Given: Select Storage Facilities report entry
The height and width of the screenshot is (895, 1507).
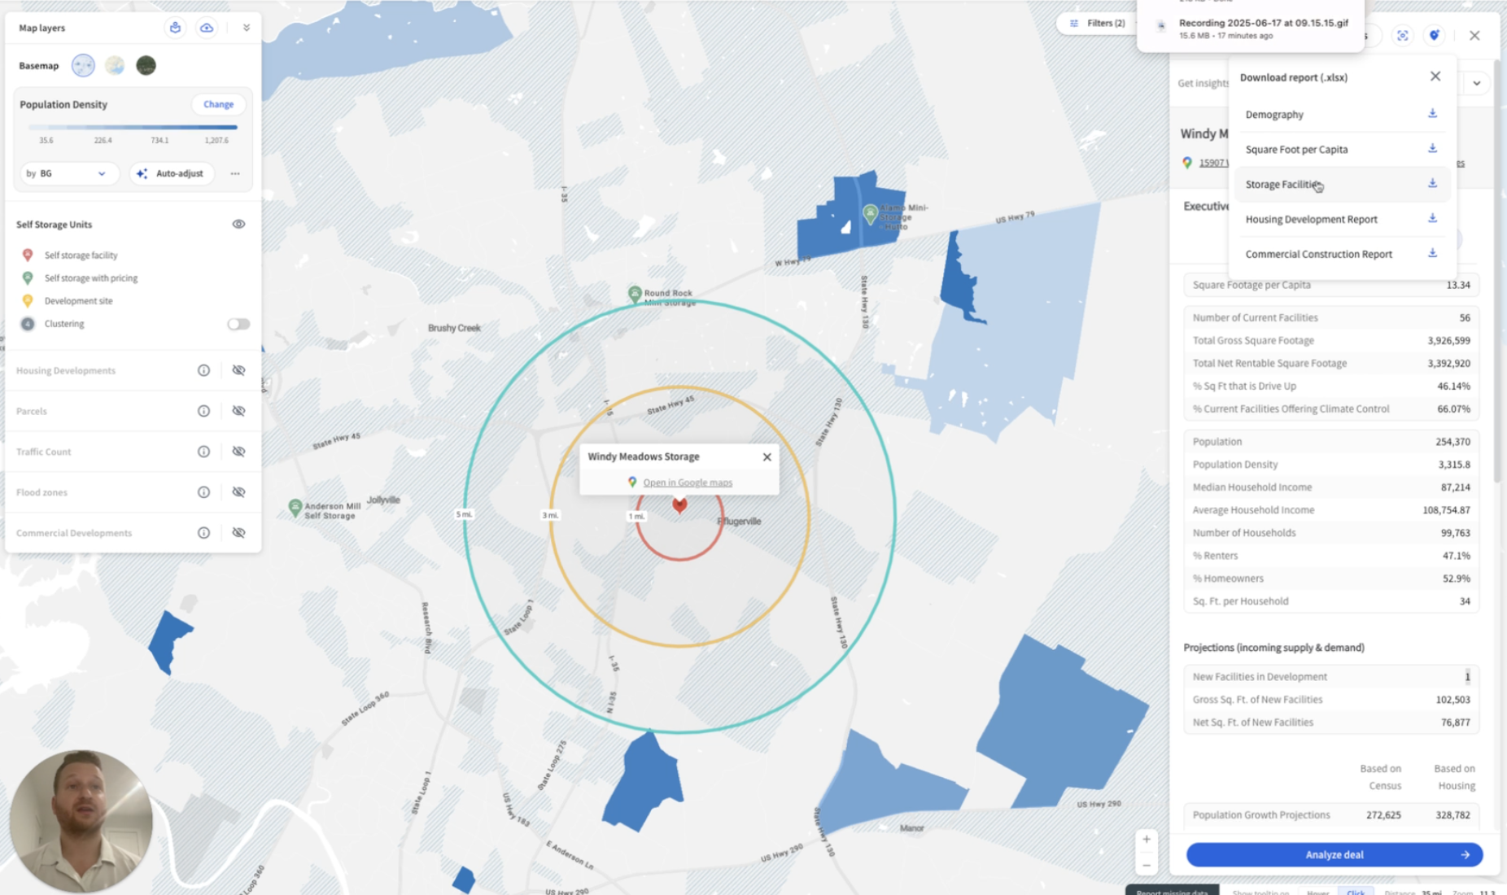Looking at the screenshot, I should click(1282, 185).
